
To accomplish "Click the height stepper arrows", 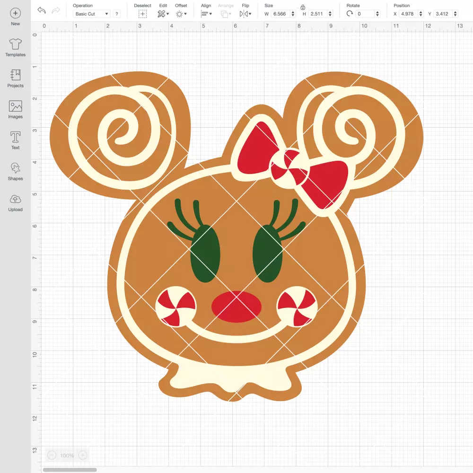I will tap(330, 14).
